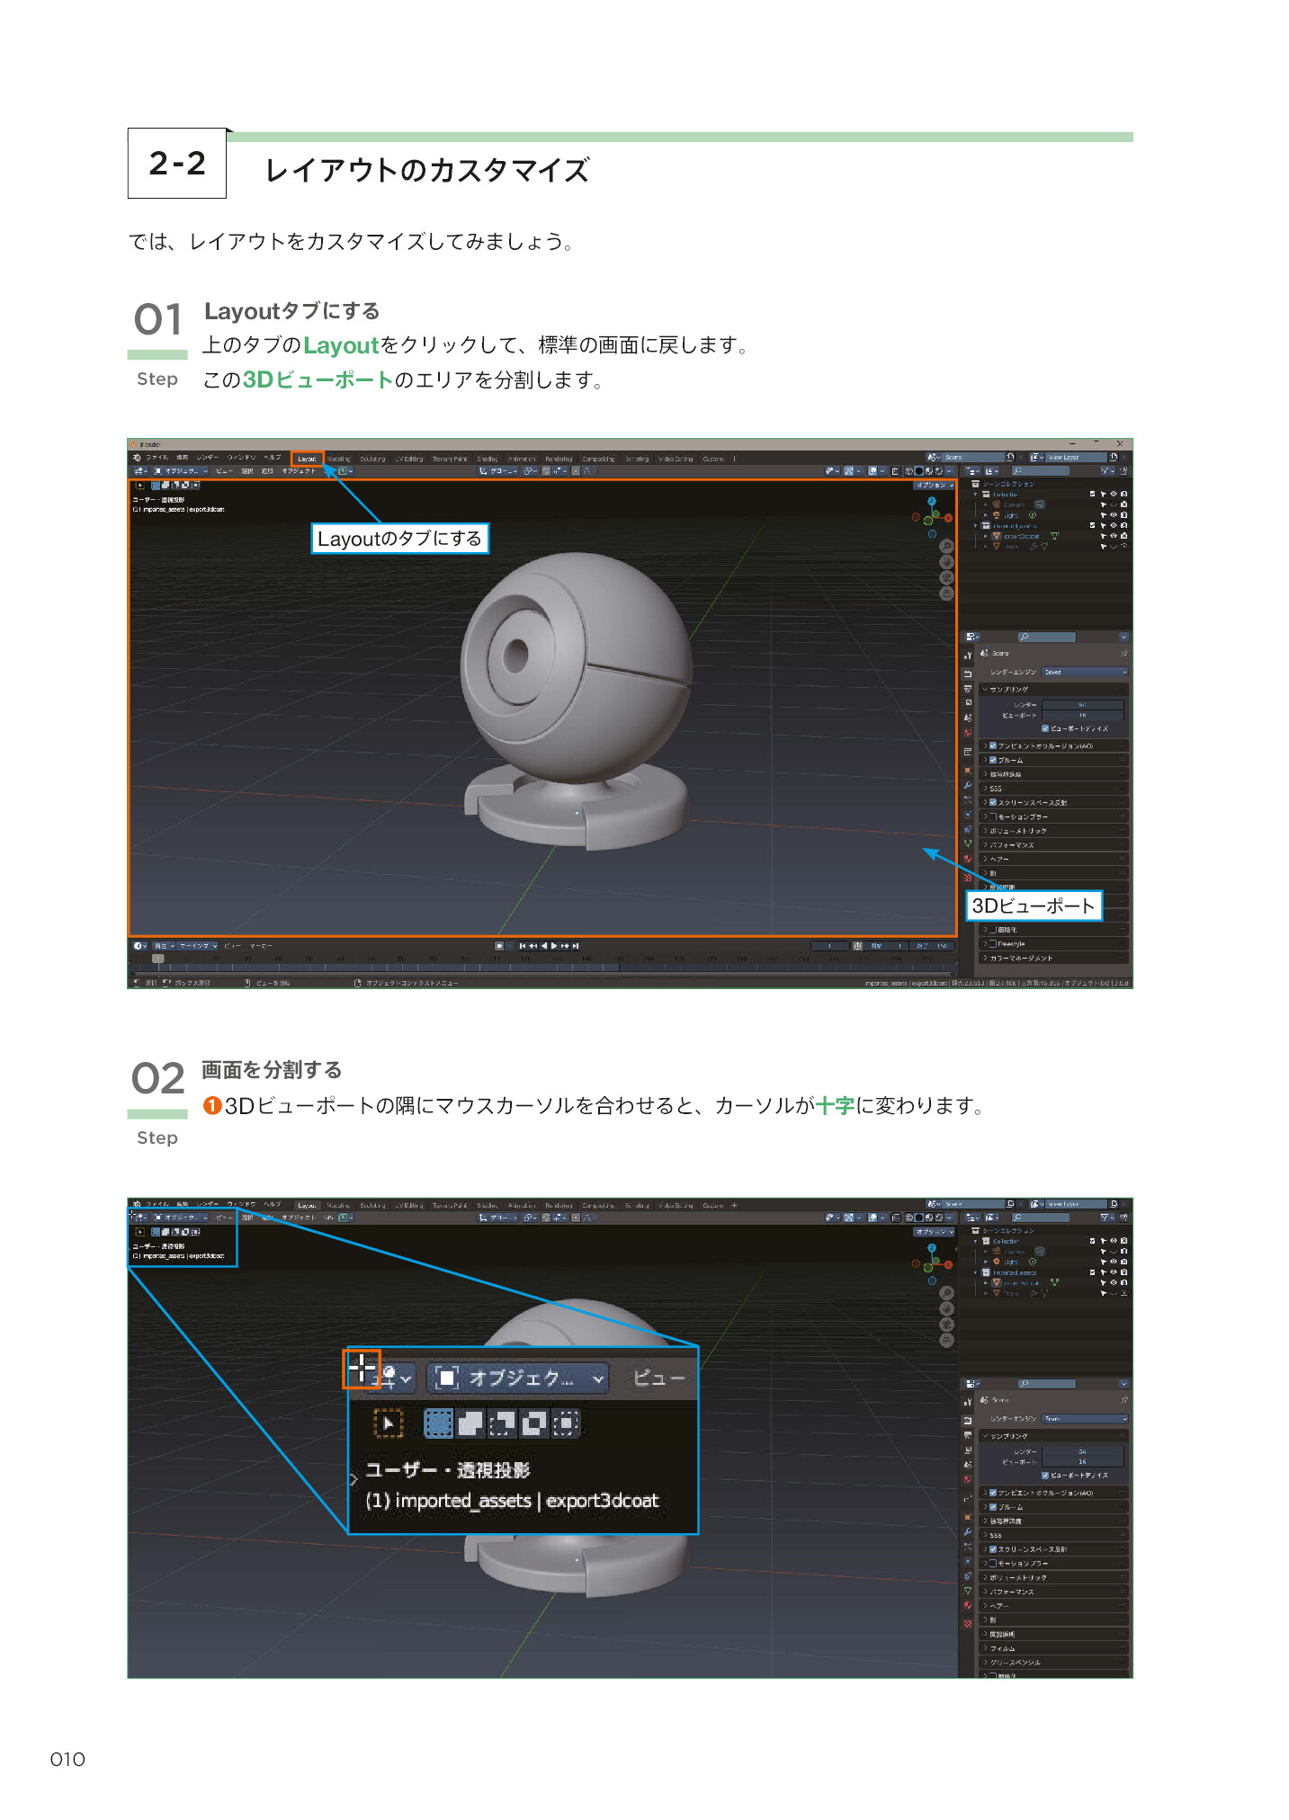Open the editor type dropdown of Step 01 3D viewport
1289x1820 pixels.
pos(140,471)
